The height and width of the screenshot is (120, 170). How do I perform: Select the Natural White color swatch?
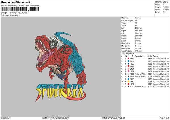pyautogui.click(x=129, y=74)
